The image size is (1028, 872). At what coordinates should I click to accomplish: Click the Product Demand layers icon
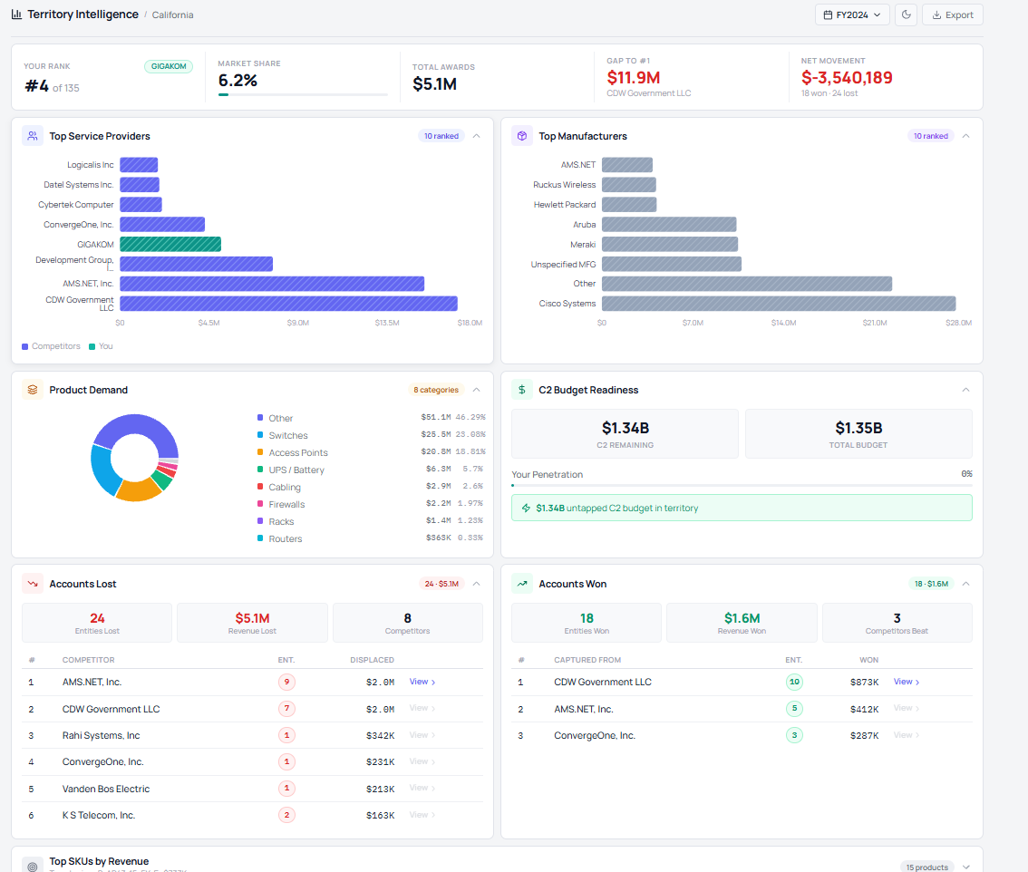[33, 390]
